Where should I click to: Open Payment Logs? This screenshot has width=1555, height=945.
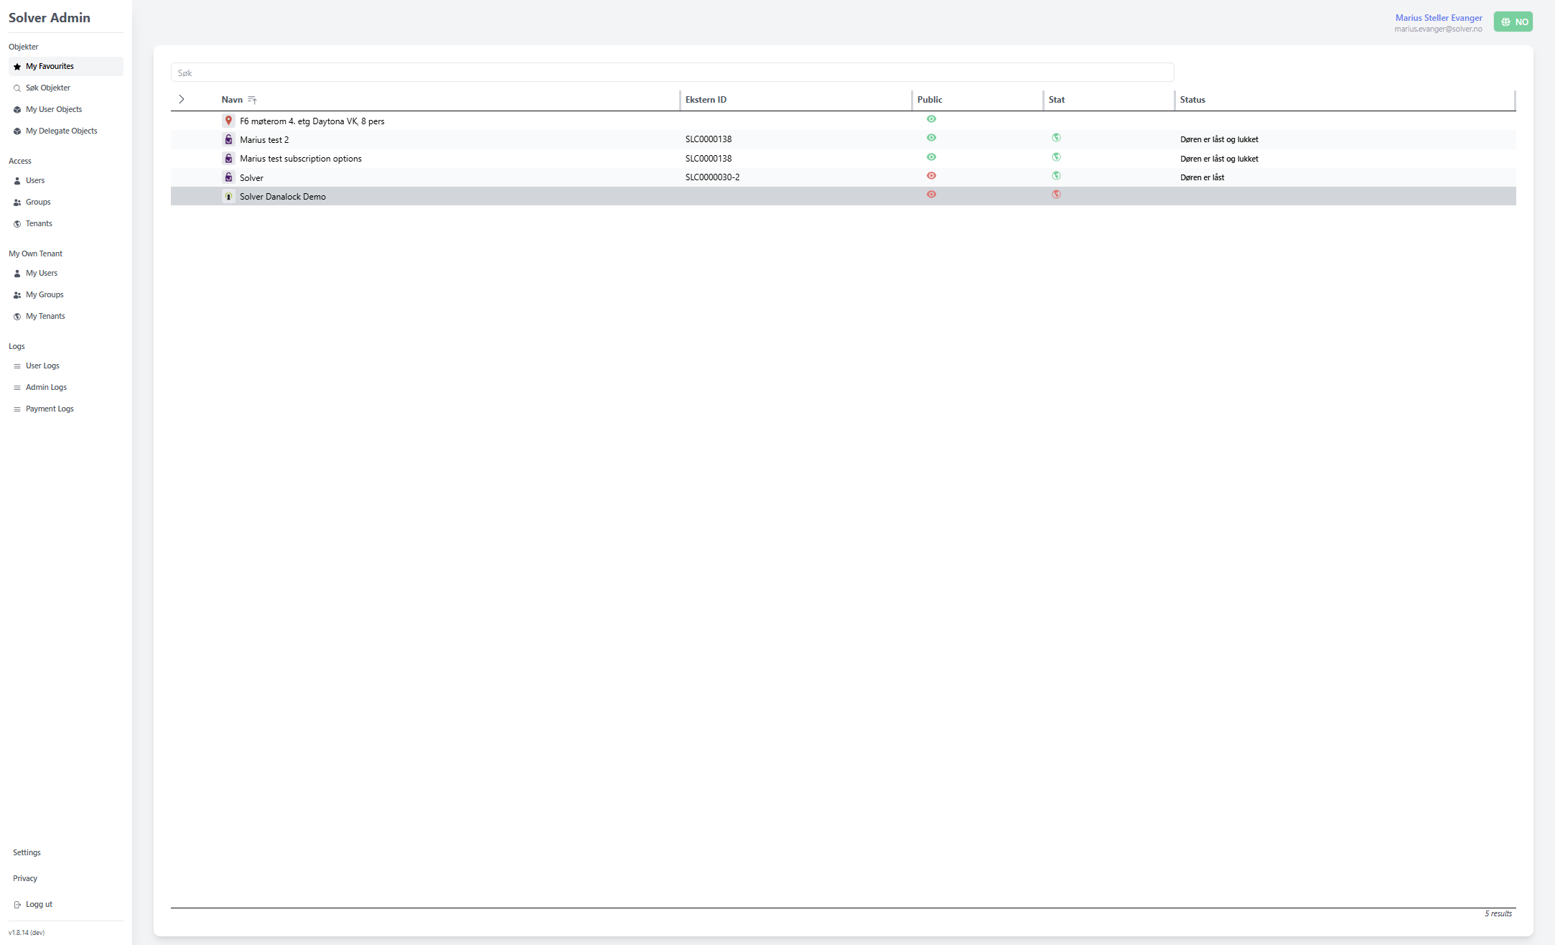click(x=66, y=409)
